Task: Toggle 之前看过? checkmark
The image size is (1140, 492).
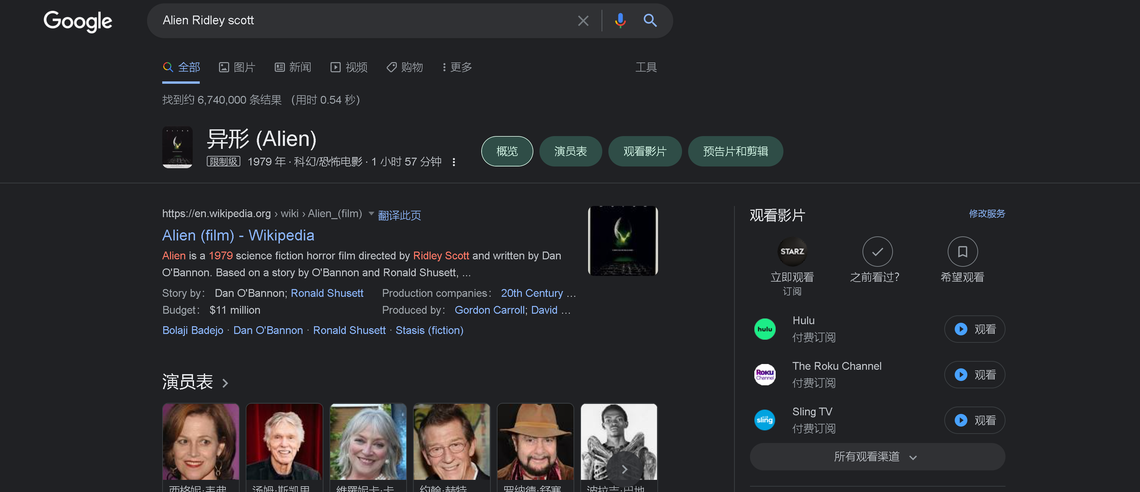Action: (877, 252)
